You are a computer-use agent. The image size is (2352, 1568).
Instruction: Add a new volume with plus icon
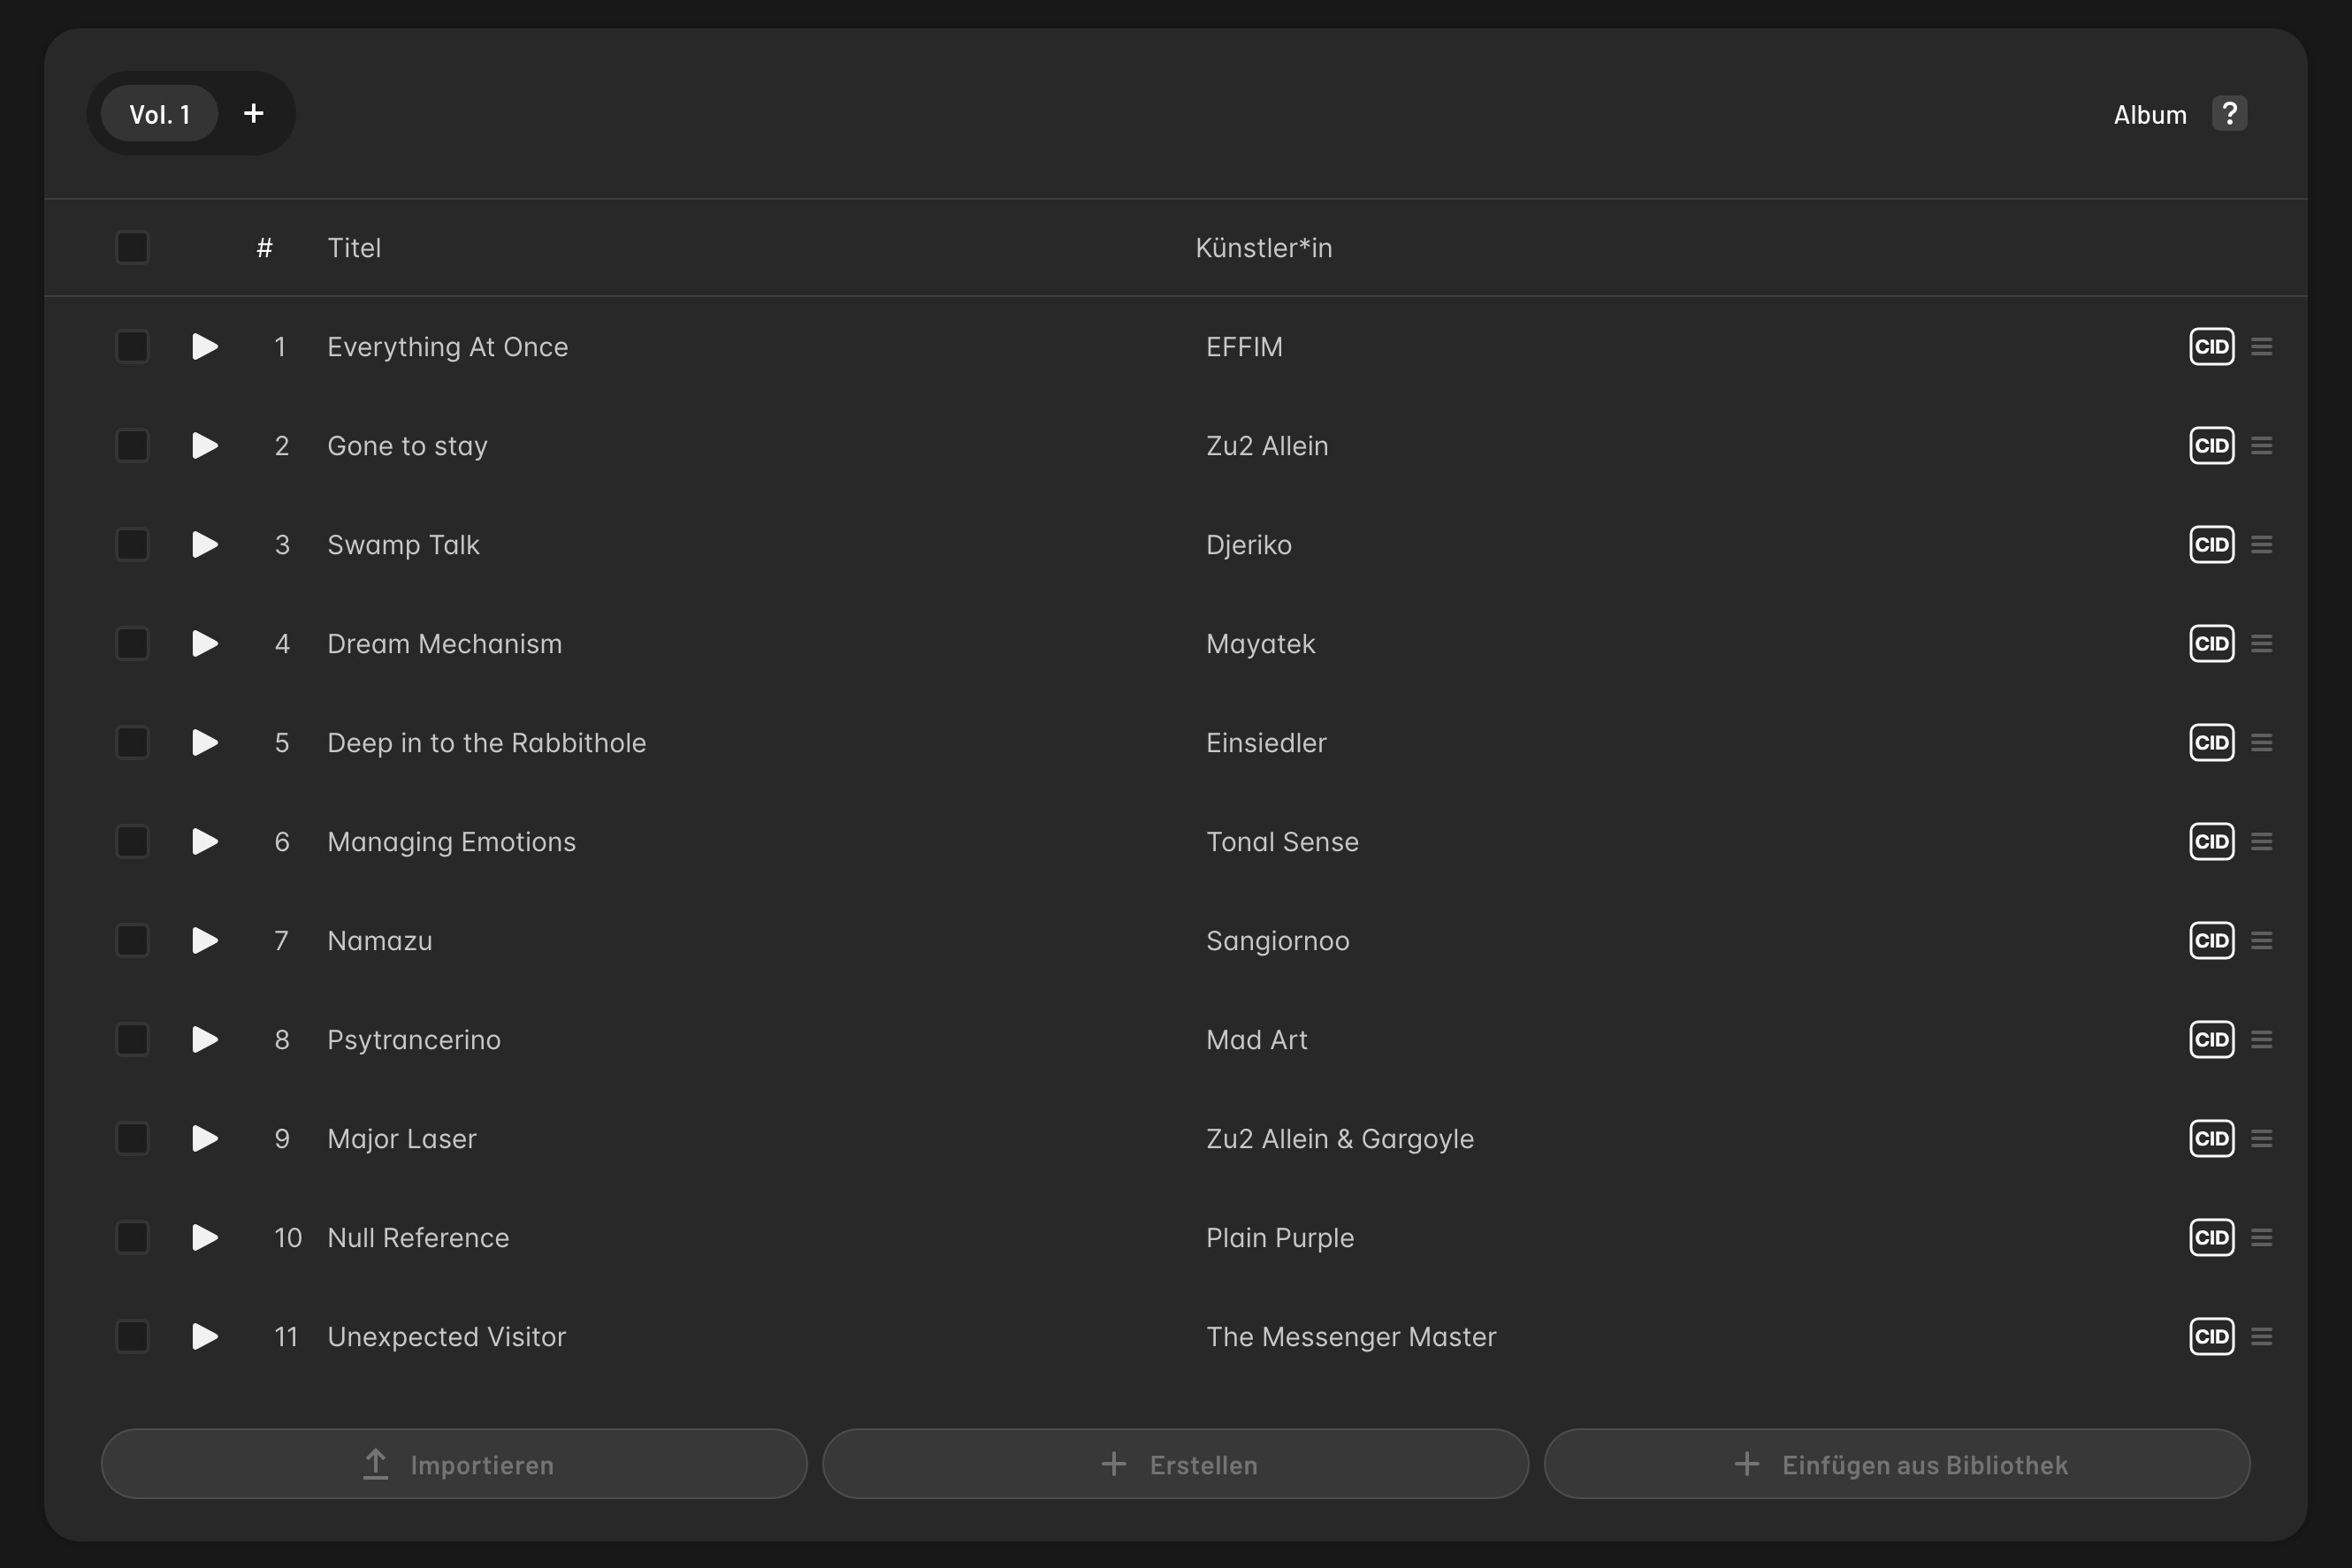pos(254,114)
